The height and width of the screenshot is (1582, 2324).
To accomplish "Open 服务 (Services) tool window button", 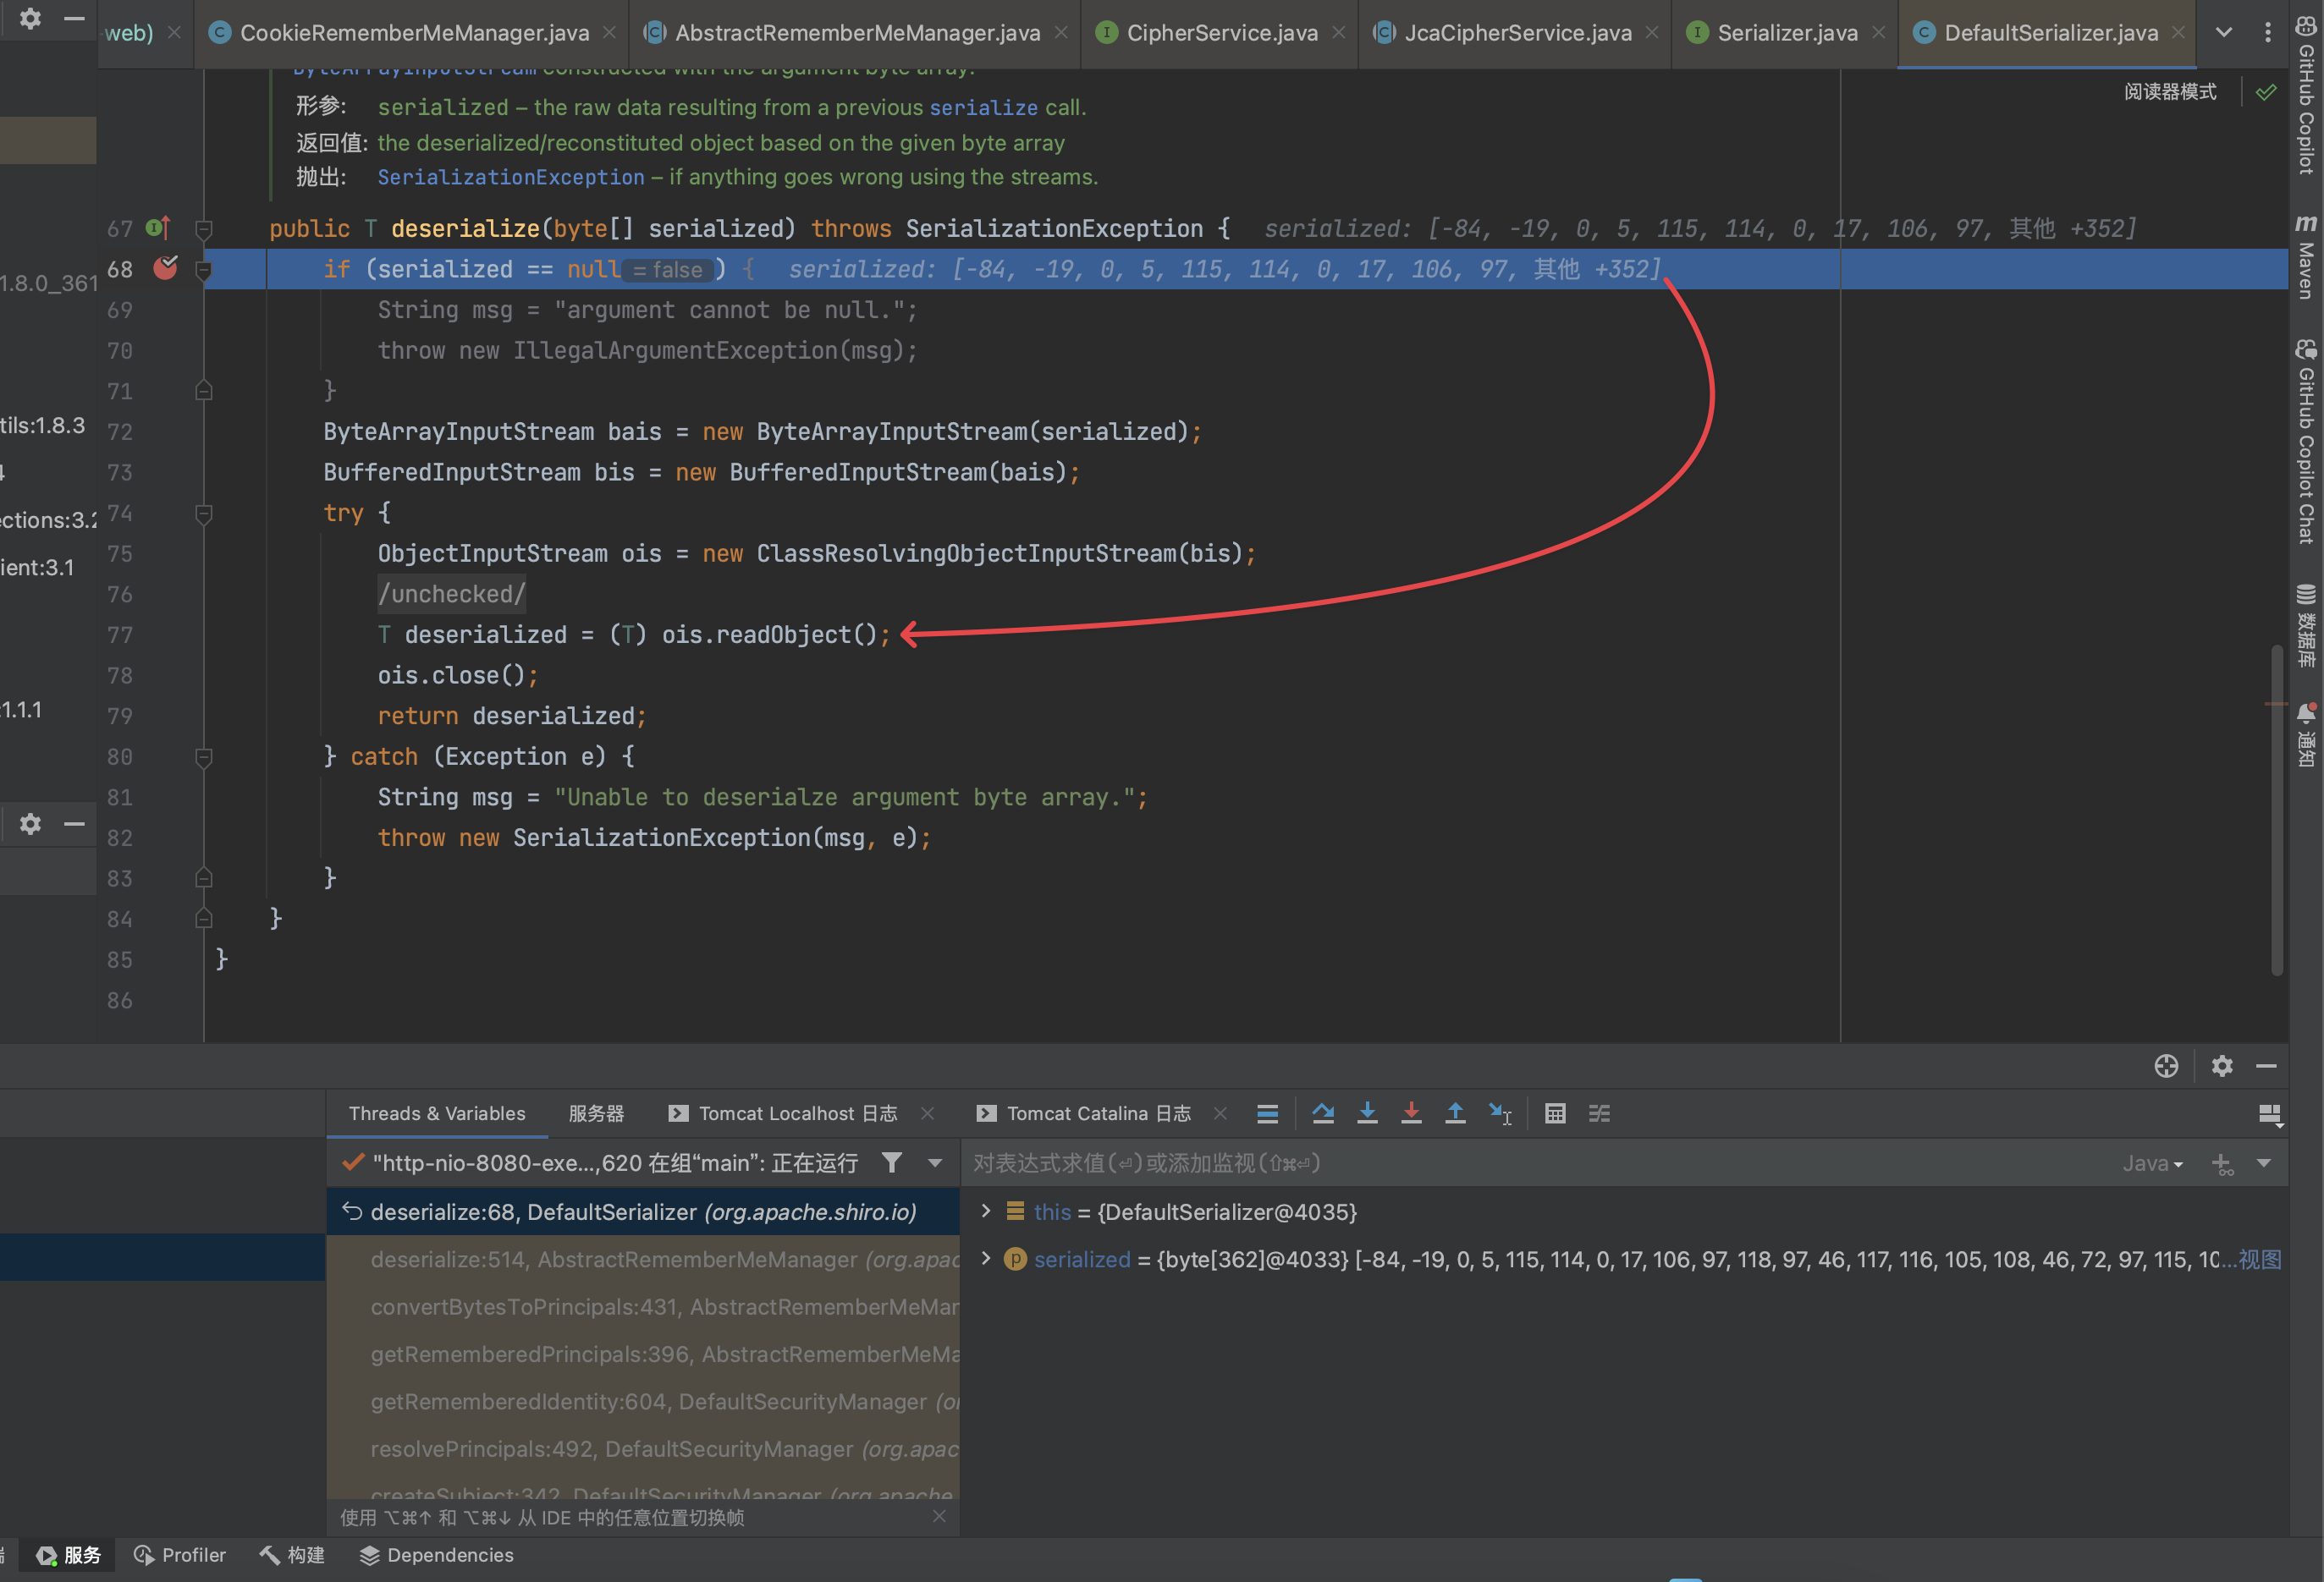I will coord(68,1555).
